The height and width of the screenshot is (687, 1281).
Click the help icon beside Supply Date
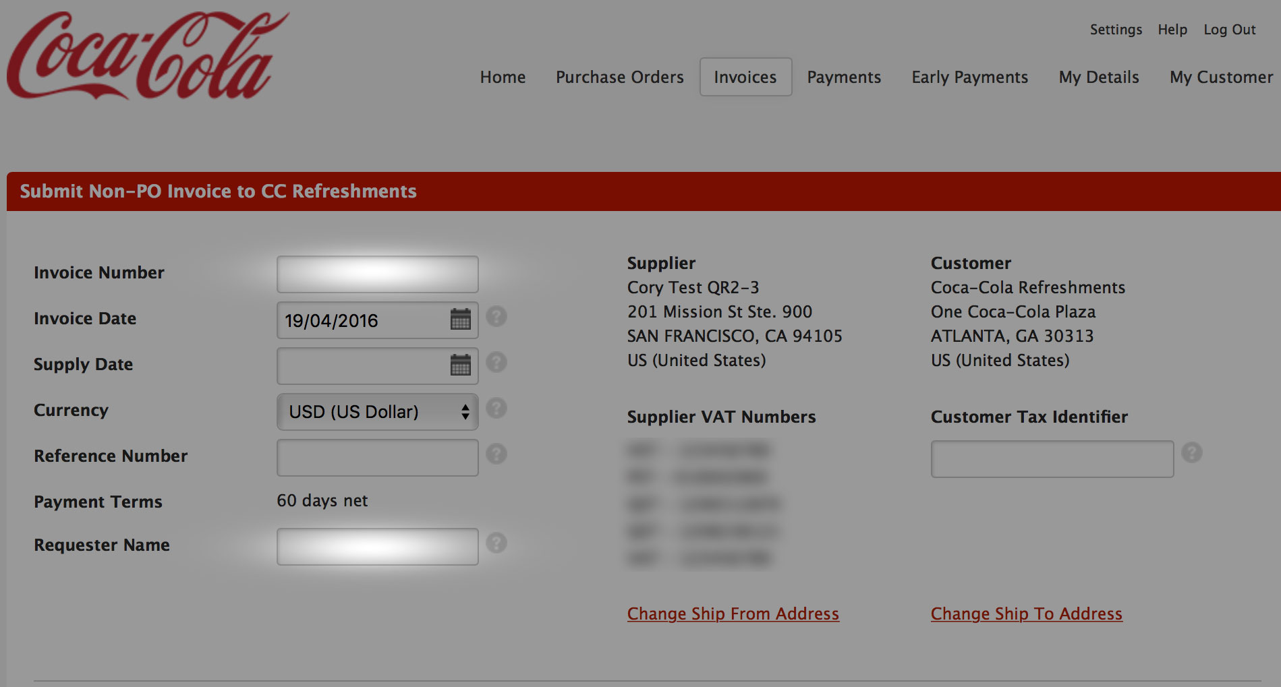(x=496, y=363)
